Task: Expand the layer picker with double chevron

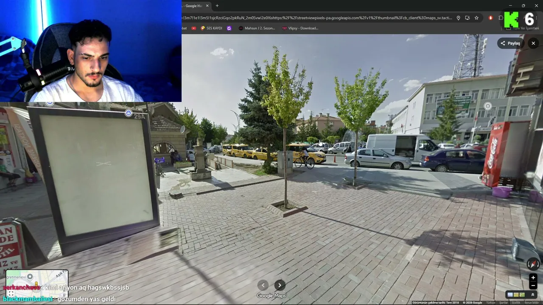Action: click(533, 295)
